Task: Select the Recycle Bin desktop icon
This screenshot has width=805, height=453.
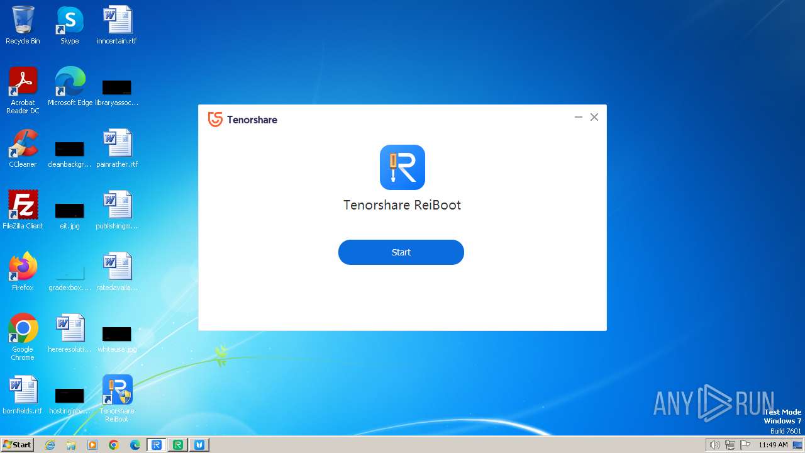Action: pos(23,25)
